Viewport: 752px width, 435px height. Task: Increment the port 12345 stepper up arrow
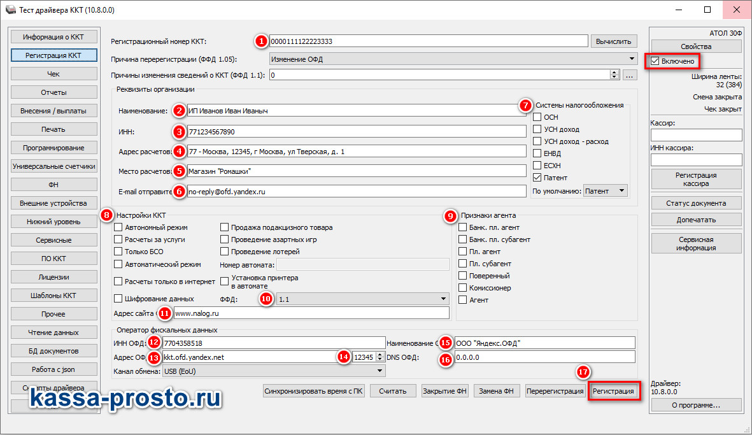coord(380,354)
